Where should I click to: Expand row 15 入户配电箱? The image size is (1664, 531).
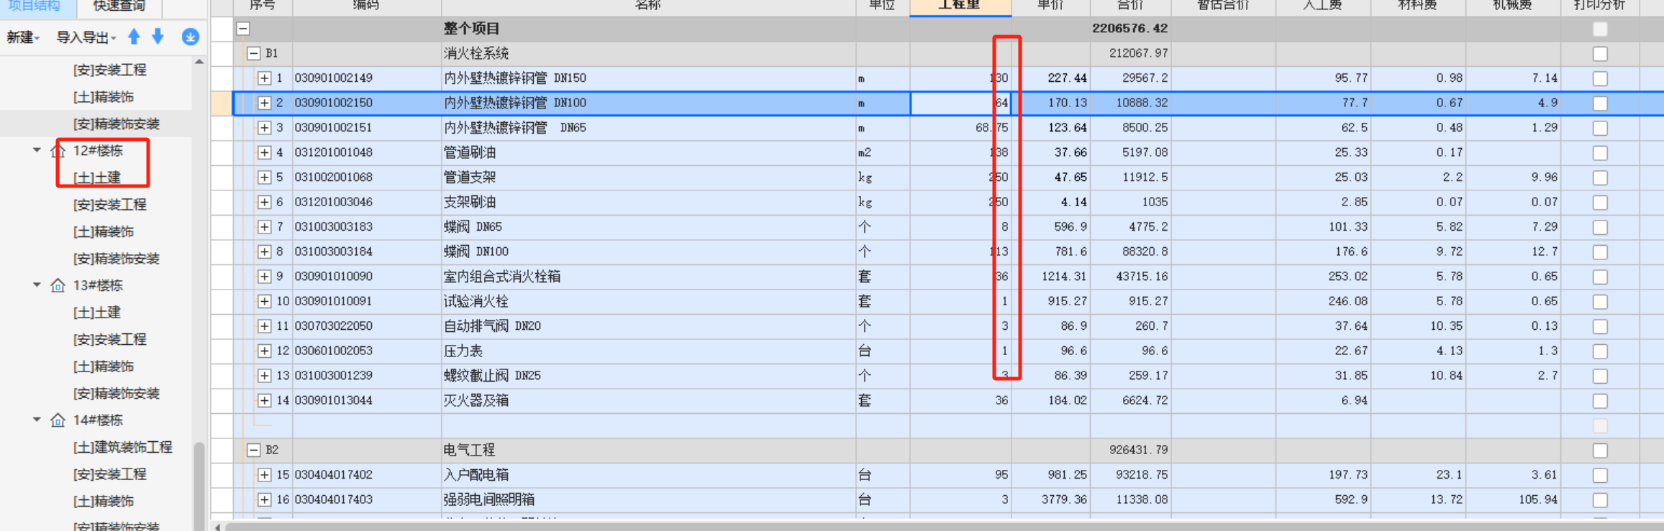point(264,475)
